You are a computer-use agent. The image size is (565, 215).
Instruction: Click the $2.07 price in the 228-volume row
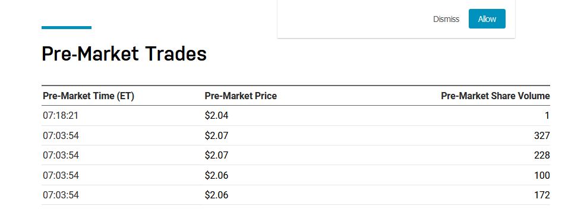[216, 155]
